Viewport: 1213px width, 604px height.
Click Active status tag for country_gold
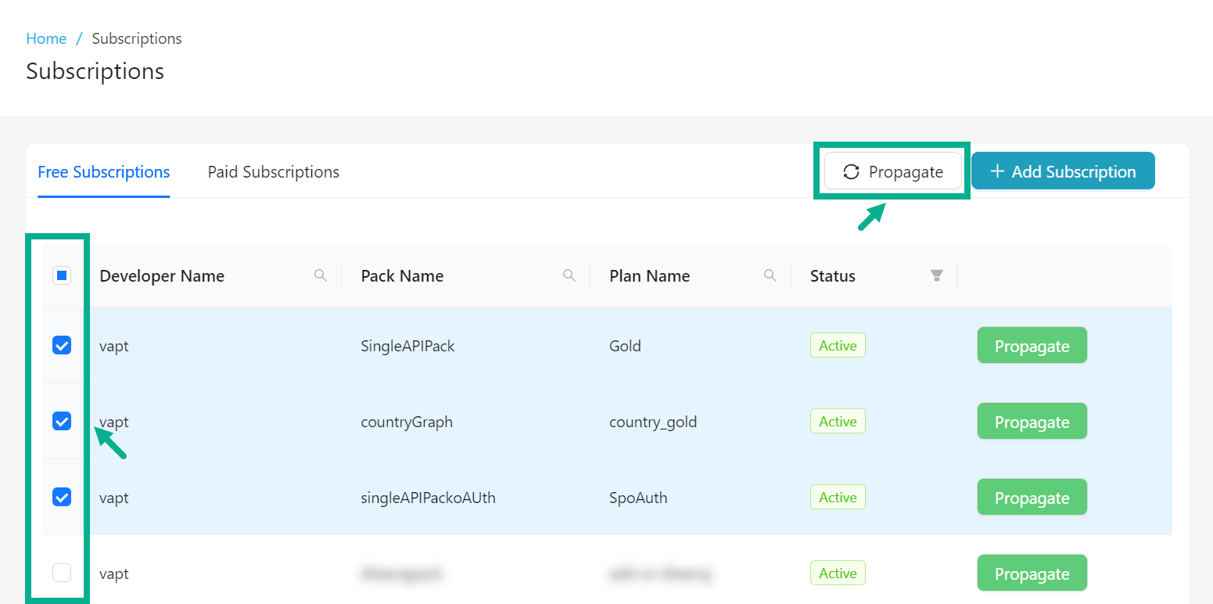click(x=838, y=422)
